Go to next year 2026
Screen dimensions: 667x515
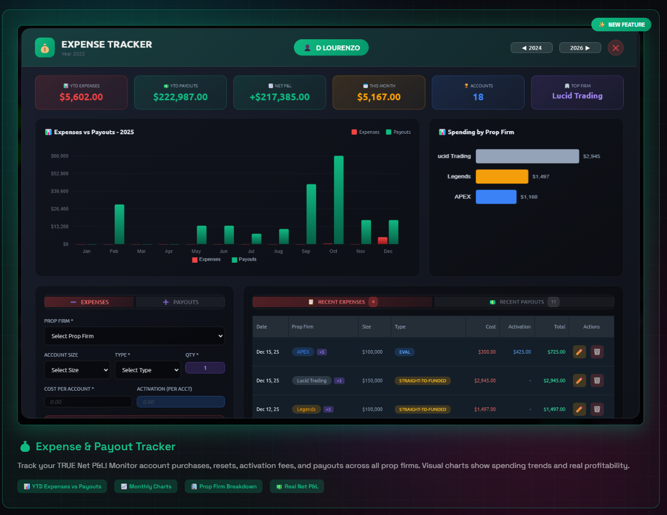click(580, 48)
